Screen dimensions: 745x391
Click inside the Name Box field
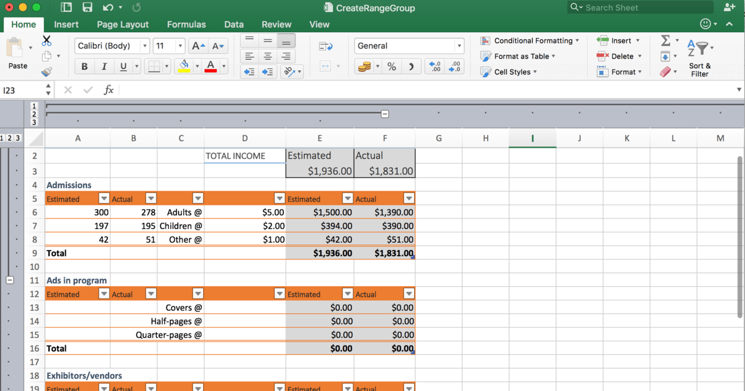click(x=22, y=89)
